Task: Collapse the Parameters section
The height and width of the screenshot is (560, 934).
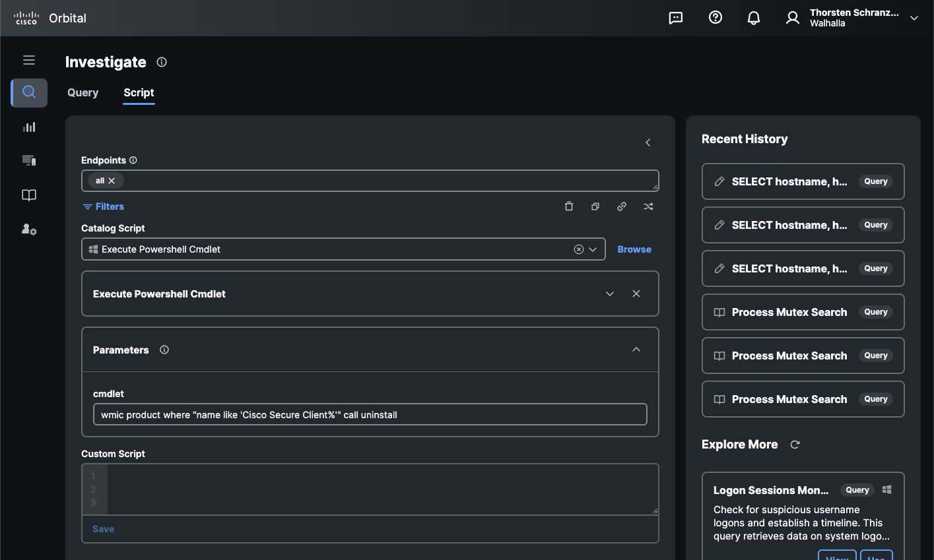Action: pos(636,350)
